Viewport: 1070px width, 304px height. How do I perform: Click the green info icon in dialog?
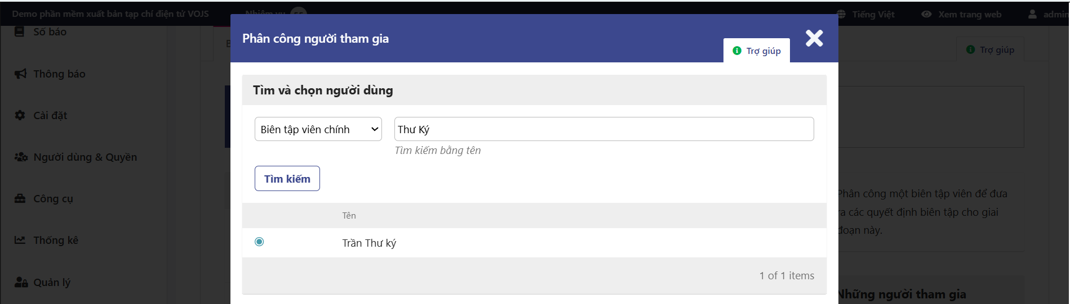pos(737,51)
